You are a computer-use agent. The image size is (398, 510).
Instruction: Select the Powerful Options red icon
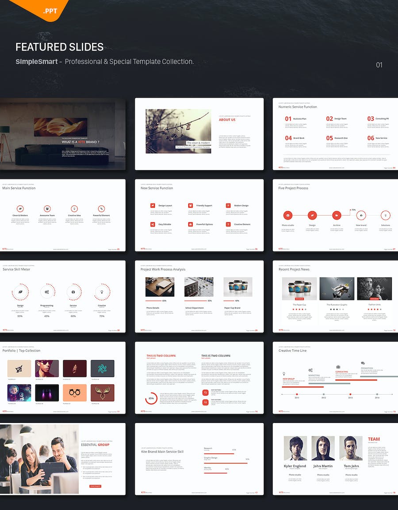click(190, 225)
